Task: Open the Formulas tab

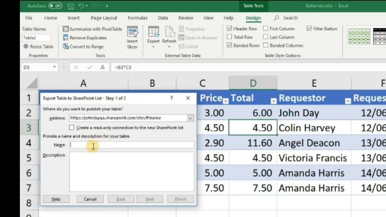Action: tap(138, 17)
